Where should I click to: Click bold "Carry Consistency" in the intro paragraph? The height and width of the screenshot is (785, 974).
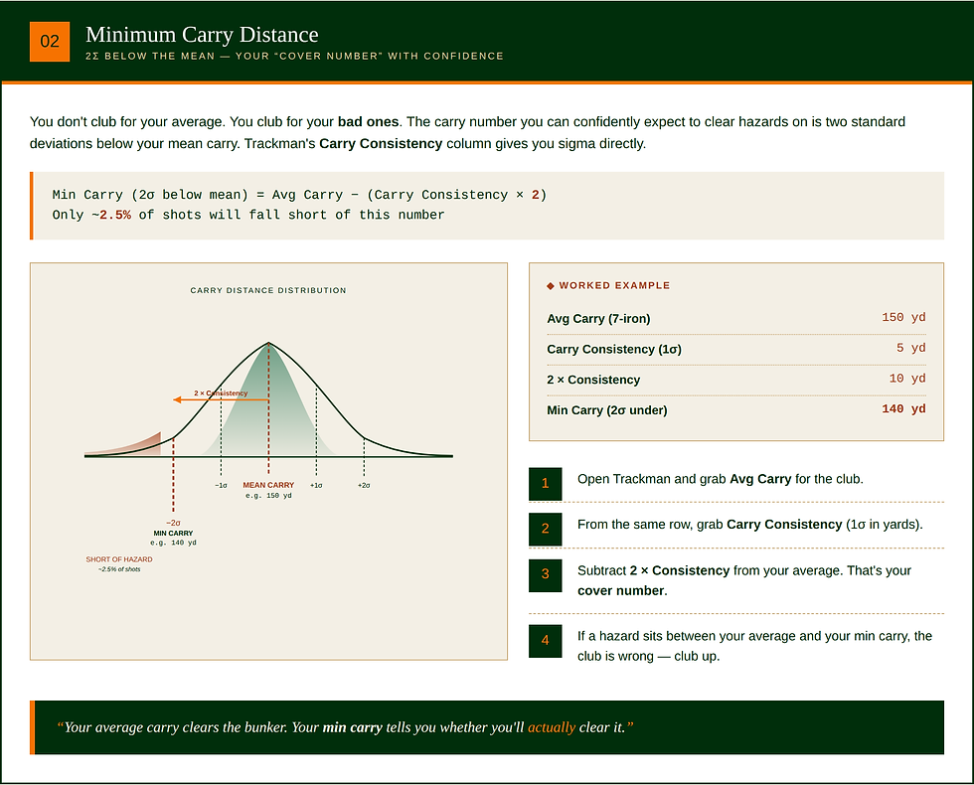click(x=381, y=143)
